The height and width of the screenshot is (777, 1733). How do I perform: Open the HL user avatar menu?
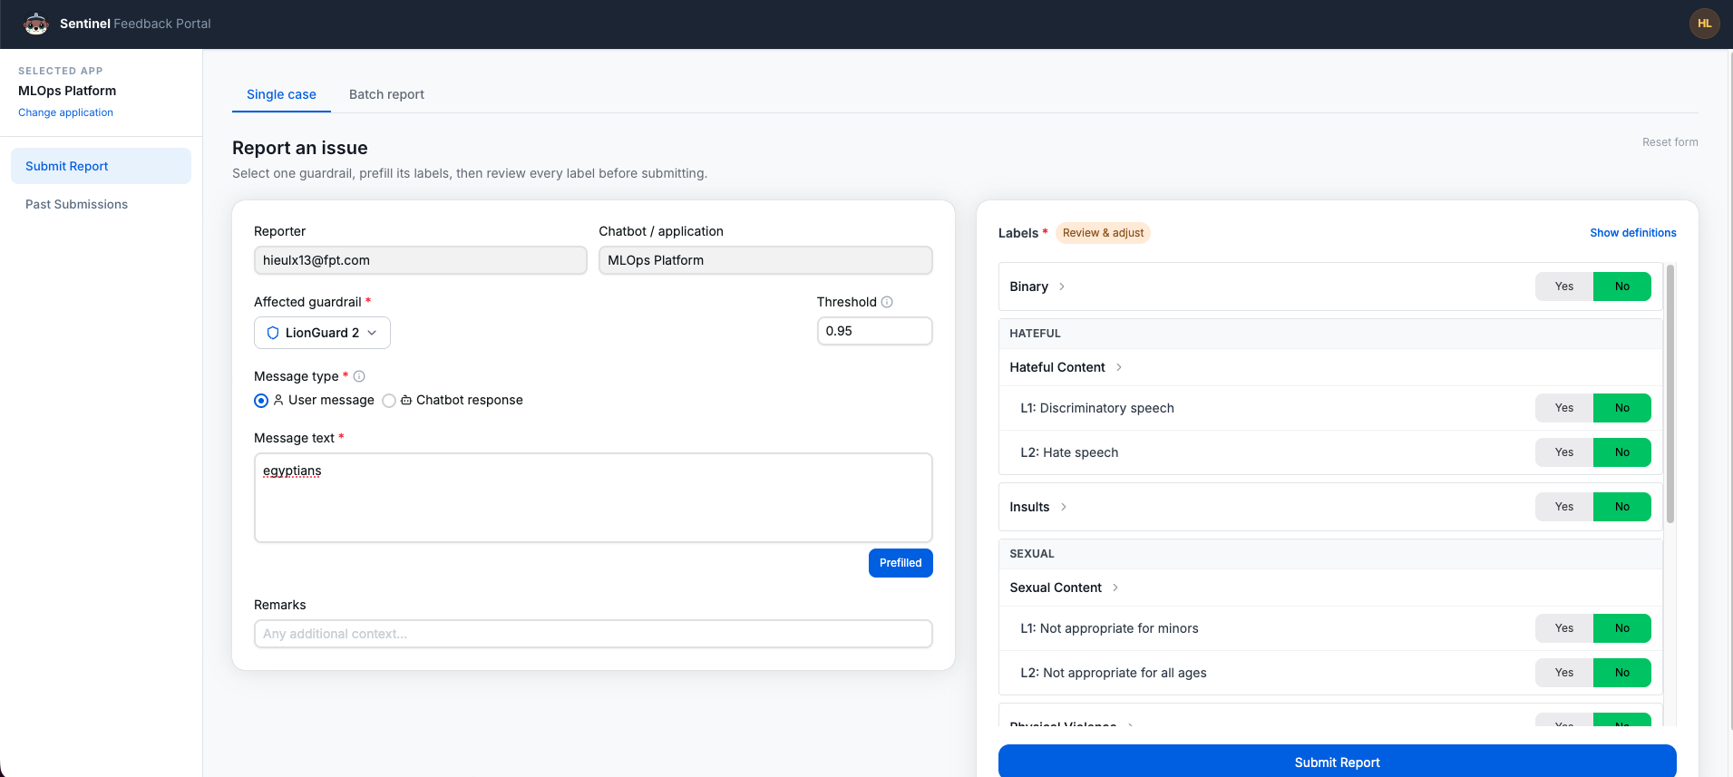[1704, 24]
